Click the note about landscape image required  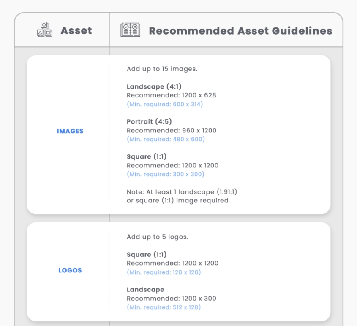(x=182, y=196)
